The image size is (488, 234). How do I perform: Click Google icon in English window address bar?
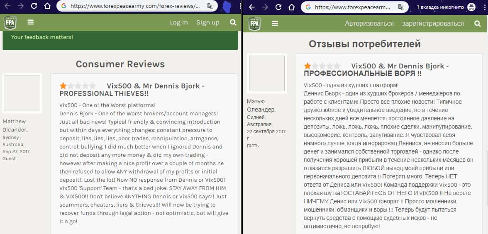point(64,6)
